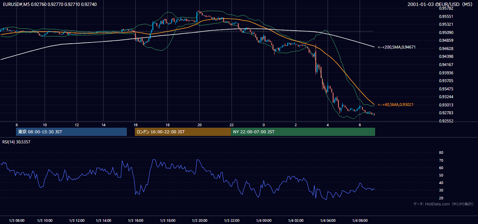The width and height of the screenshot is (478, 224).
Task: Click RSI scale level 80
Action: tap(441, 153)
